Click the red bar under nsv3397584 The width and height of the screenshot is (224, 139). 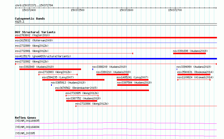click(133, 85)
